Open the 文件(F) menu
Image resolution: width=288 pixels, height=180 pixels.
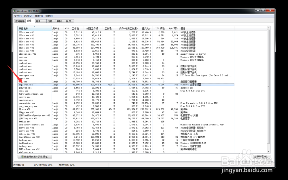pyautogui.click(x=18, y=16)
